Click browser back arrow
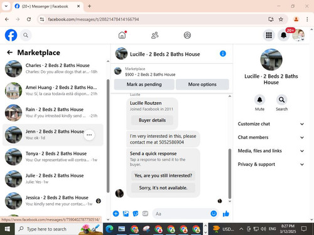The image size is (314, 235). (x=7, y=19)
